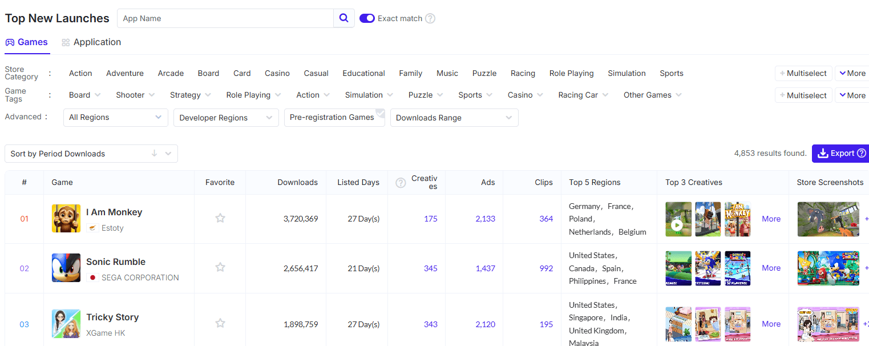Click the Creatives column help icon
The image size is (869, 346).
point(401,183)
